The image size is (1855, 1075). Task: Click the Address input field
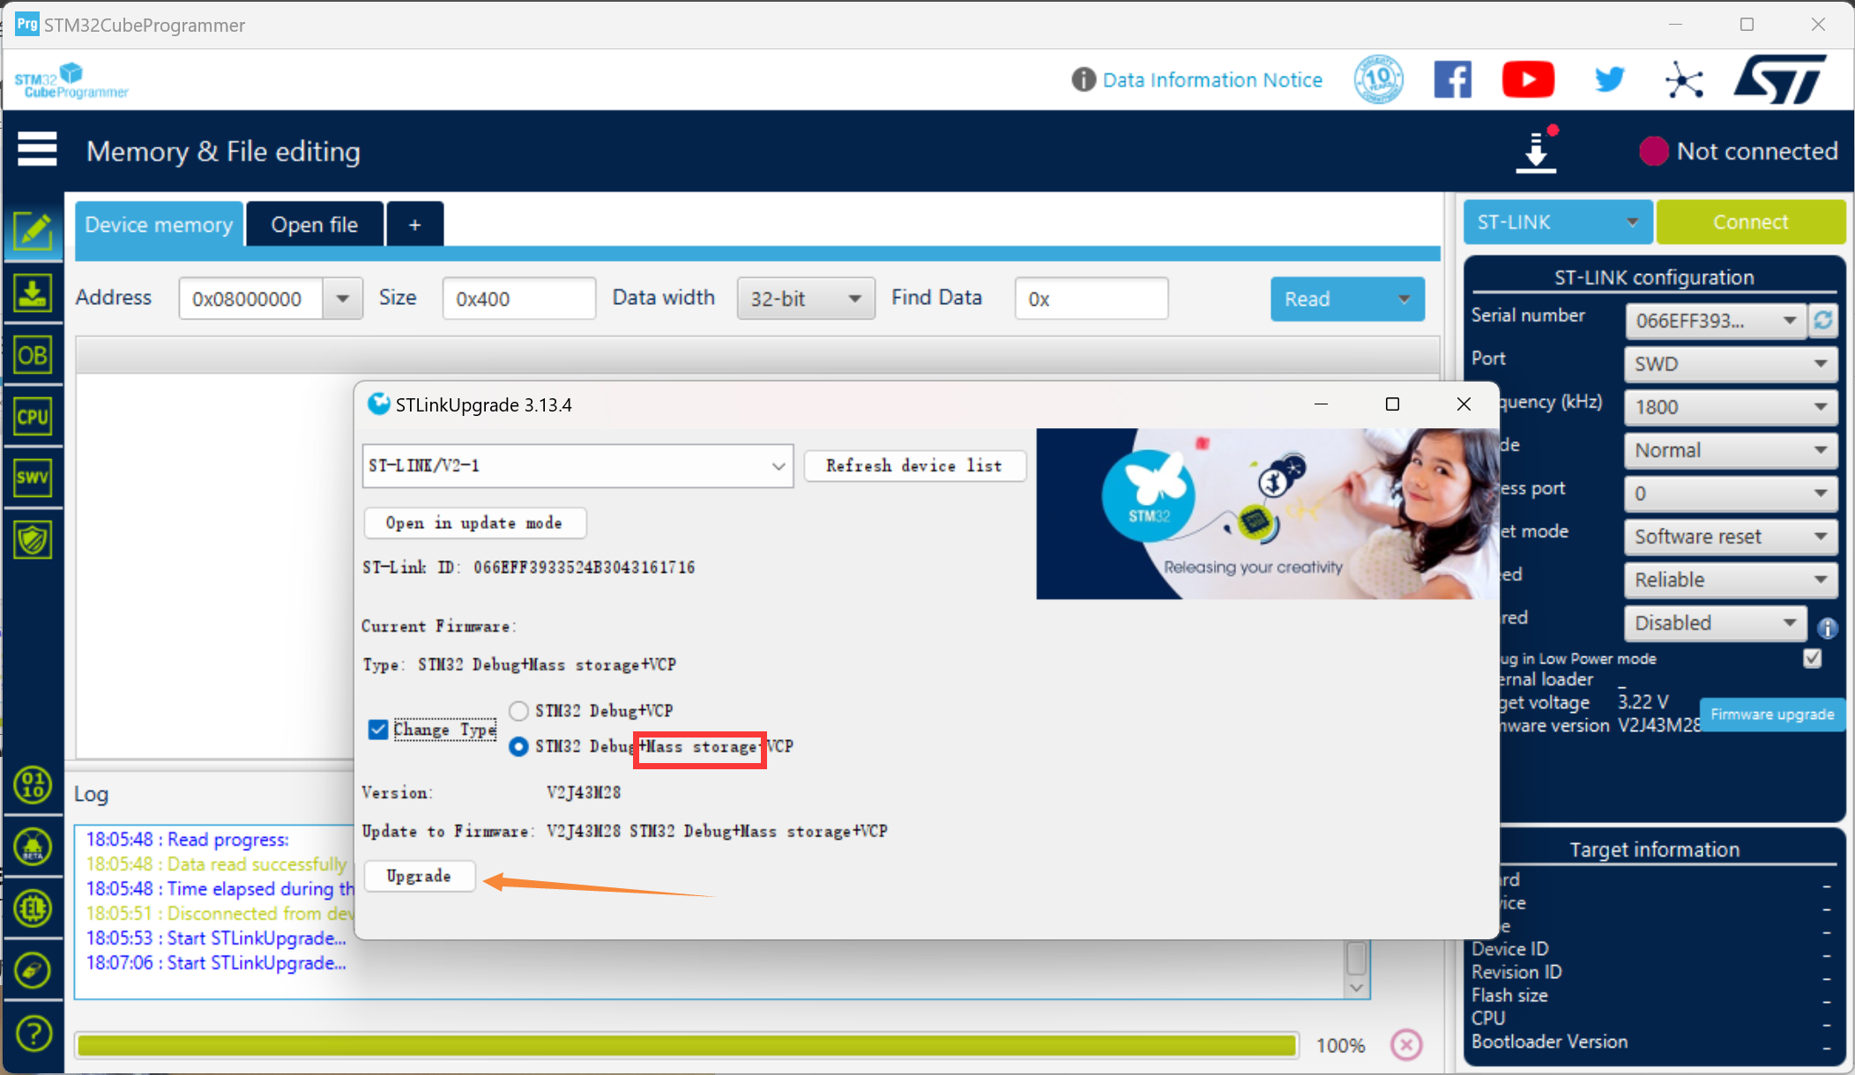click(x=250, y=299)
